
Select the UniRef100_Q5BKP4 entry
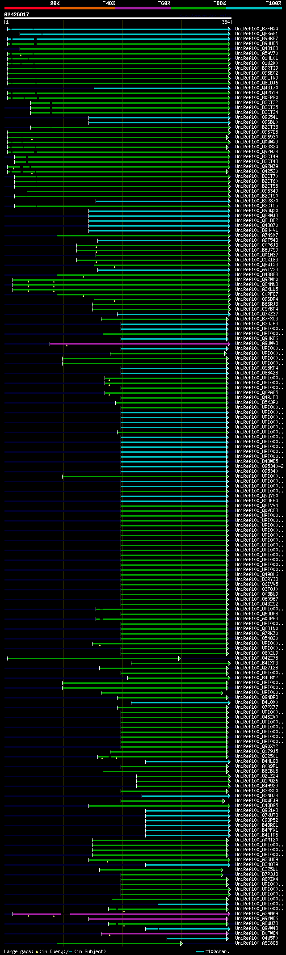pyautogui.click(x=257, y=368)
